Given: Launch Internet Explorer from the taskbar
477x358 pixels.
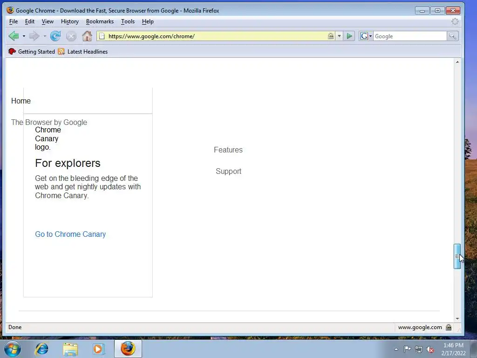Looking at the screenshot, I should 41,349.
